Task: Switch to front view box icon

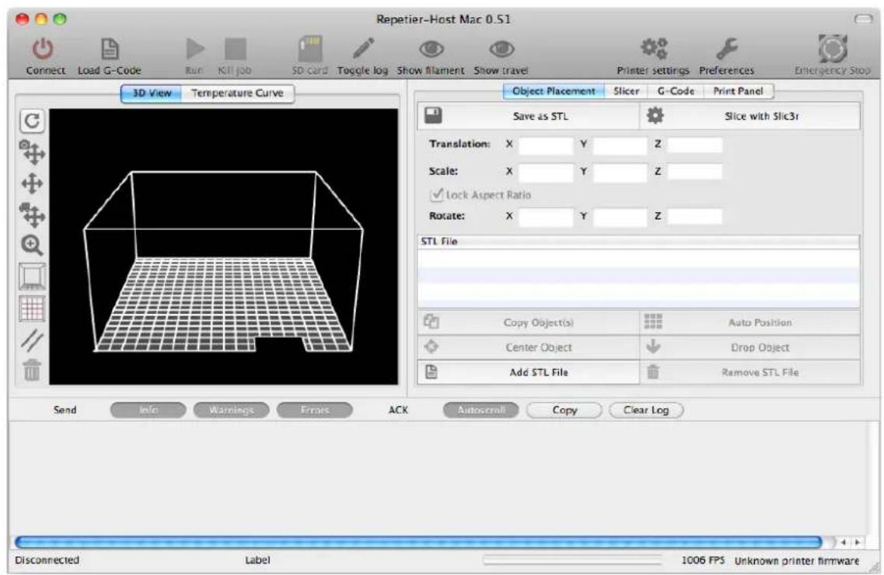Action: click(32, 277)
